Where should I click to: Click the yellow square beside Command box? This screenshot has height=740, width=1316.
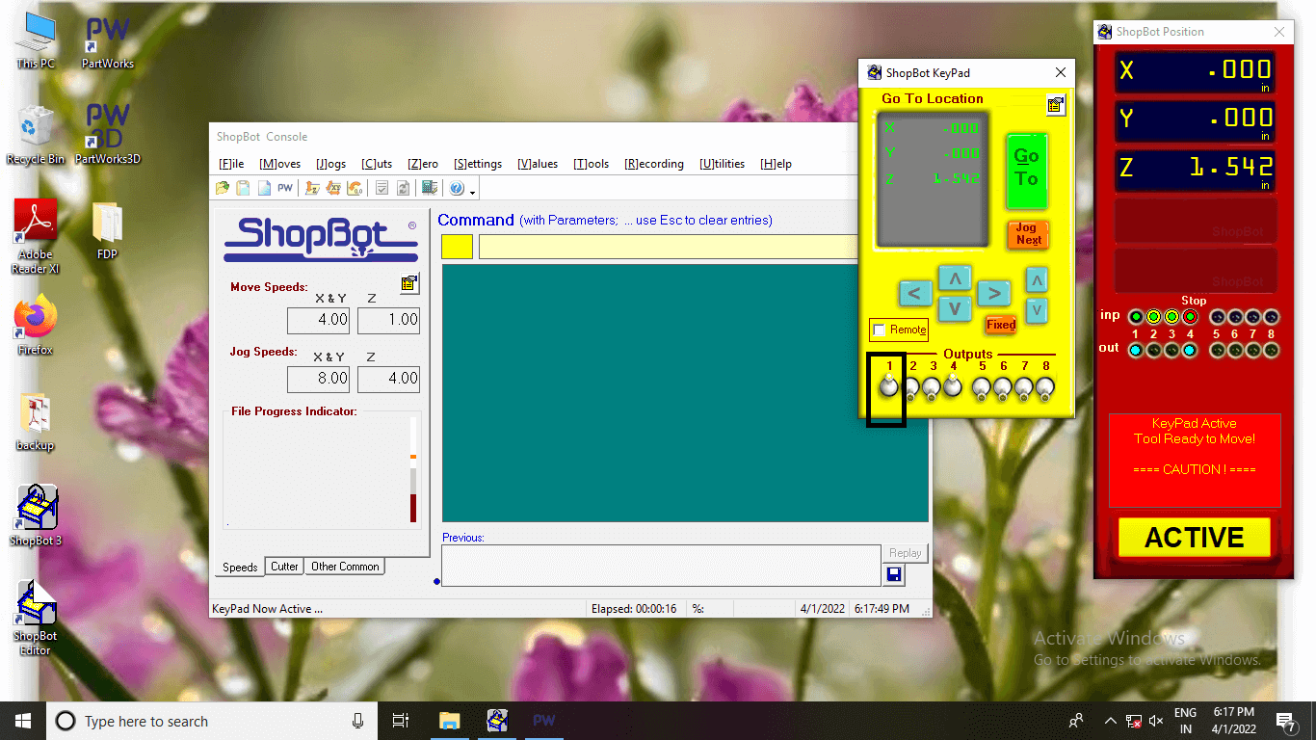[x=457, y=247]
